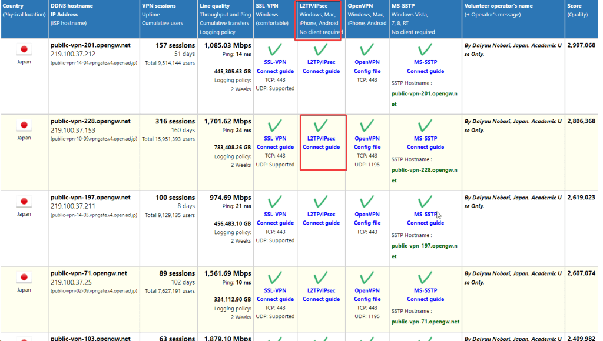Viewport: 603px width, 341px height.
Task: Download OpenVPN Config file for public-vpn-197
Action: [367, 223]
